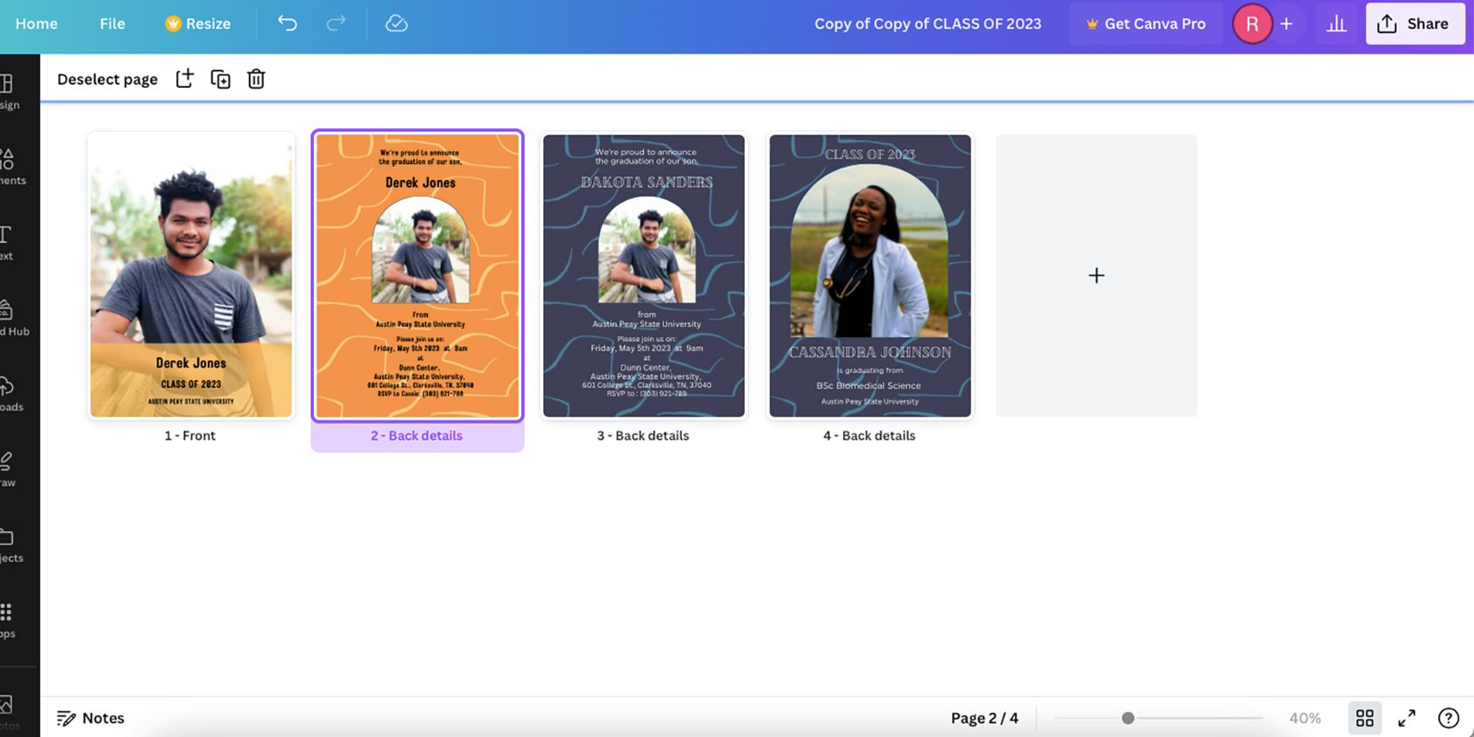Open the help question mark icon
1474x737 pixels.
(1449, 718)
